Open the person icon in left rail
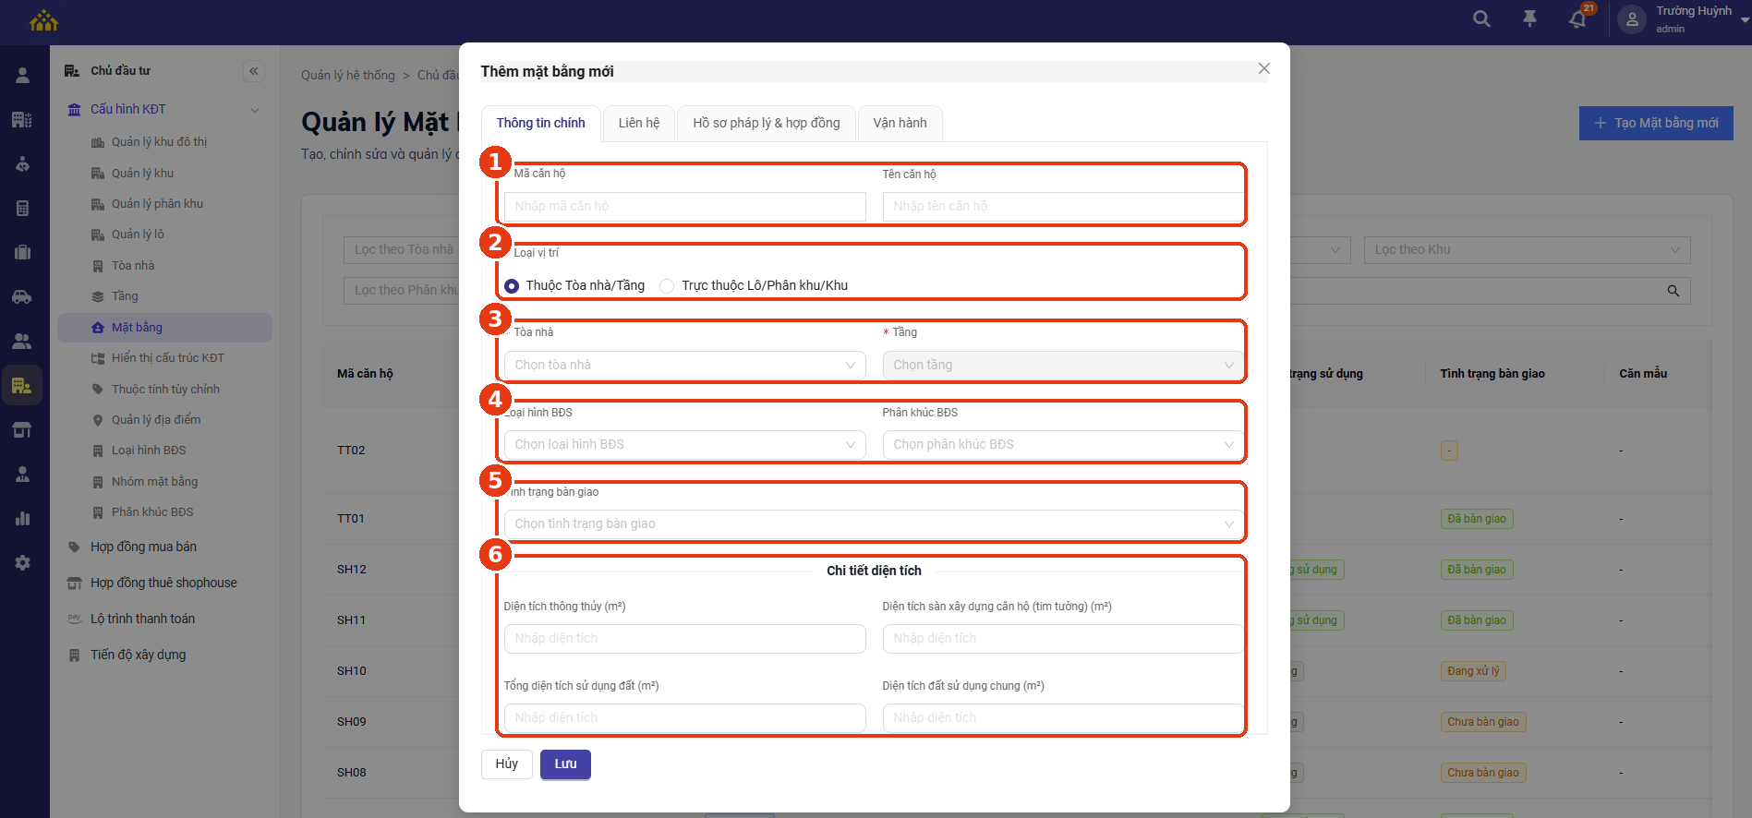This screenshot has height=818, width=1752. point(22,76)
